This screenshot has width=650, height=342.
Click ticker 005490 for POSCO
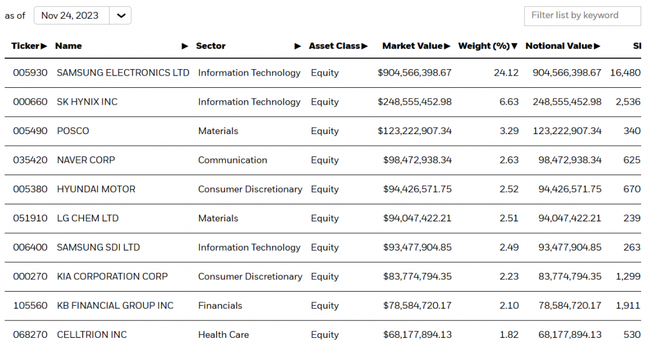point(31,131)
